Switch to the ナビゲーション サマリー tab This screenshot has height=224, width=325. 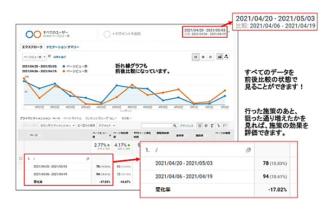pos(62,47)
